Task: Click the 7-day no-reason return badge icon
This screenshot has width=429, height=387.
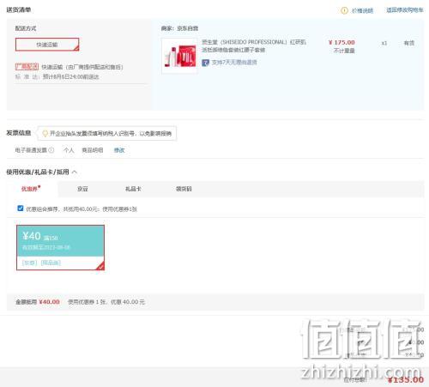Action: [205, 63]
